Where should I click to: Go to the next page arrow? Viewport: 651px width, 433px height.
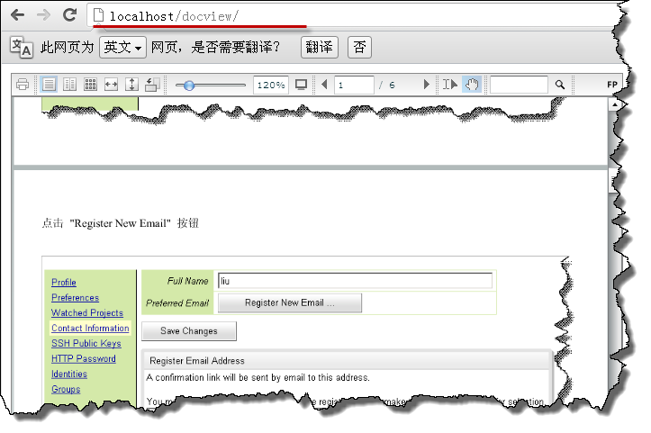click(427, 85)
